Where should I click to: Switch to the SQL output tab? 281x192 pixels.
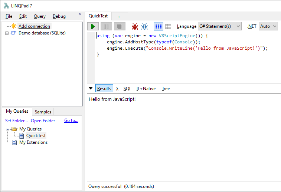[x=127, y=89]
